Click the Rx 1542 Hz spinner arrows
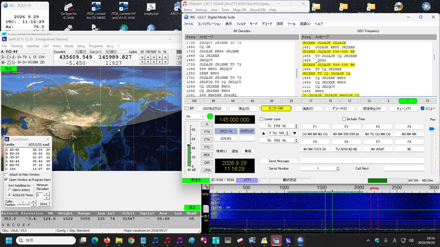440x247 pixels. 296,141
